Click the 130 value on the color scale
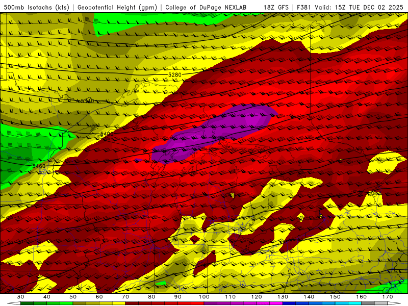Viewport: 408px width, 306px height. click(x=283, y=297)
